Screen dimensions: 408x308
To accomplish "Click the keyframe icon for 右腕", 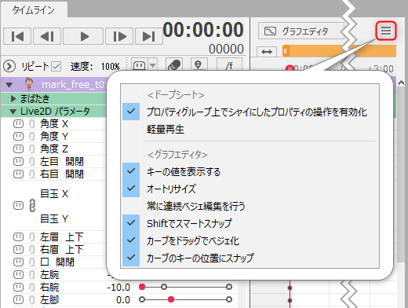I will pyautogui.click(x=18, y=287).
